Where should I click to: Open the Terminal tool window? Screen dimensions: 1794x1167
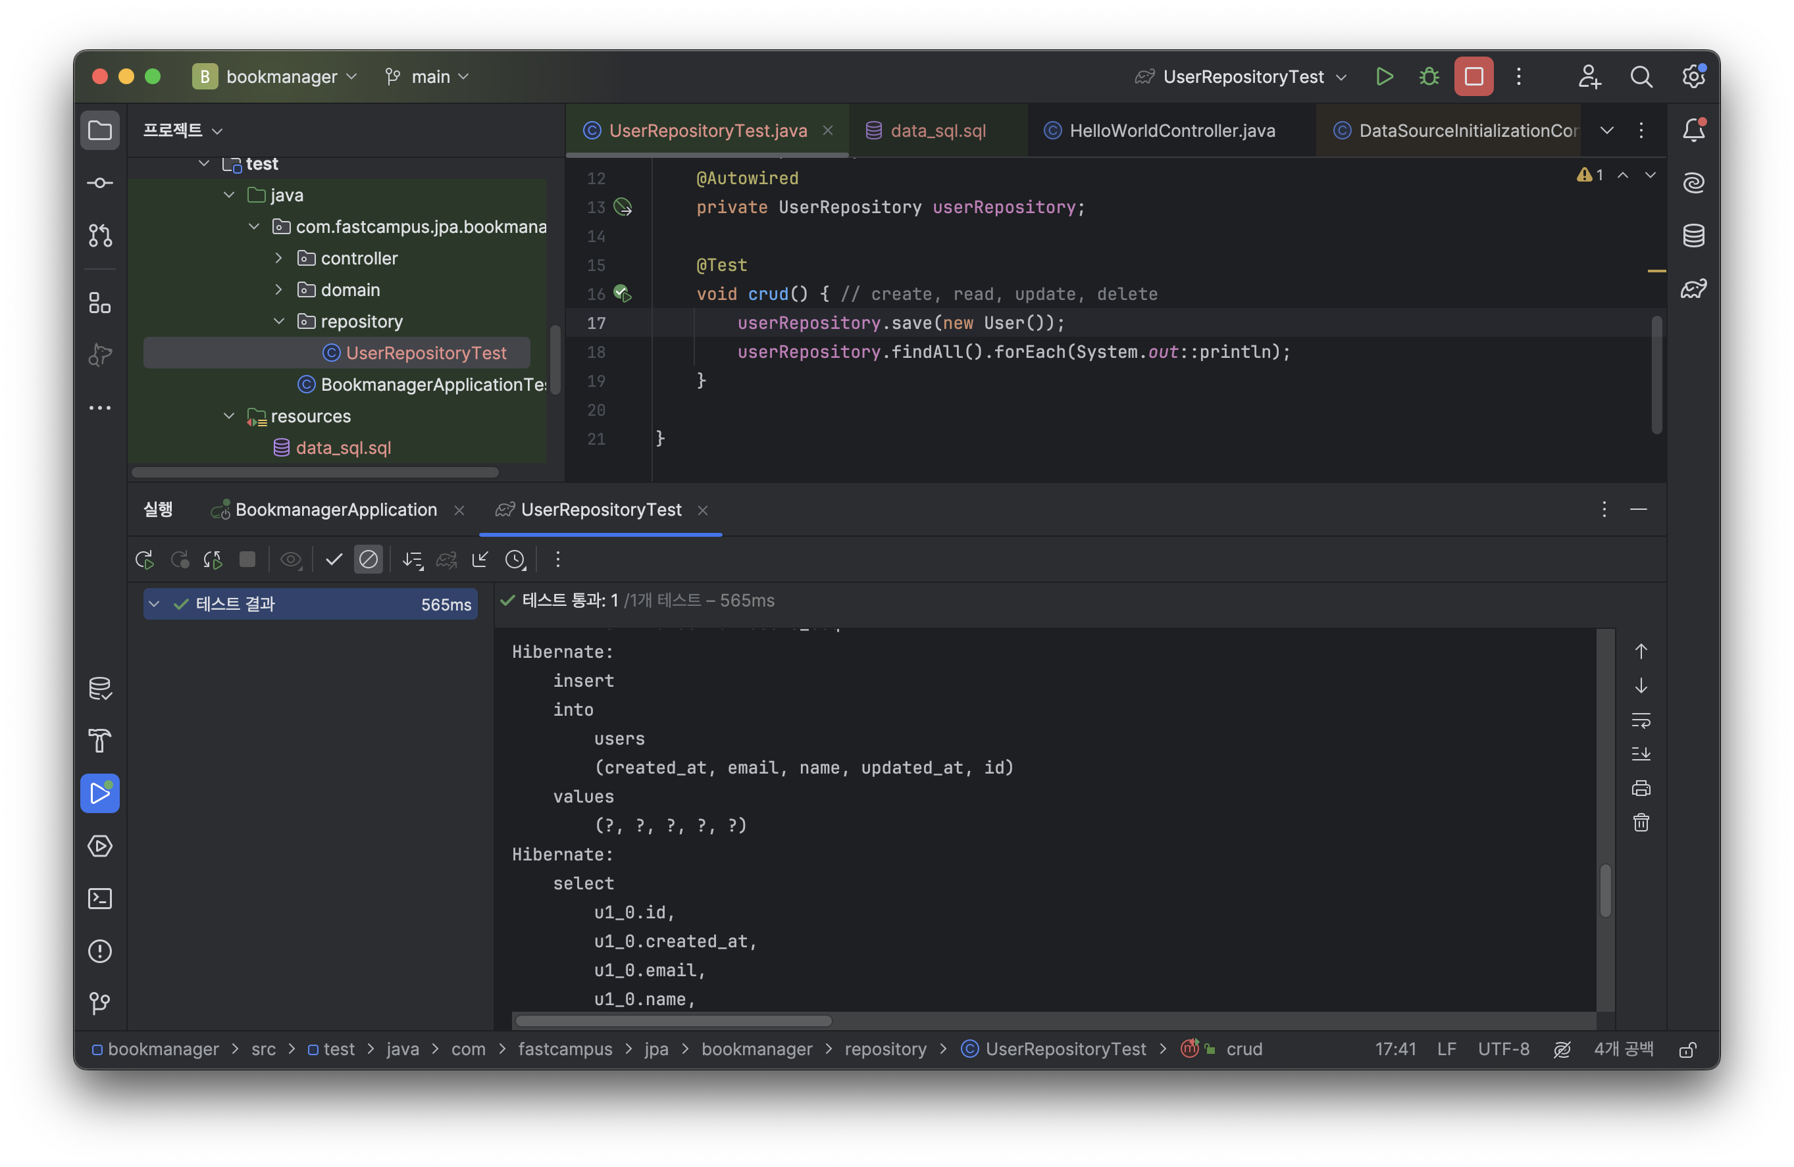coord(100,899)
